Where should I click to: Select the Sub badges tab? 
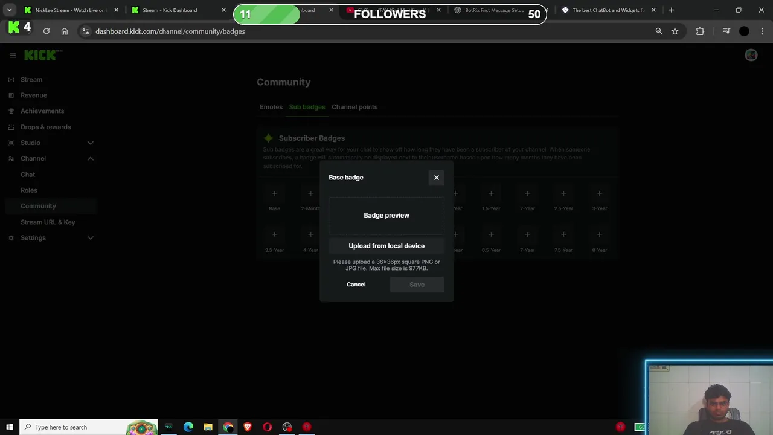pos(307,107)
